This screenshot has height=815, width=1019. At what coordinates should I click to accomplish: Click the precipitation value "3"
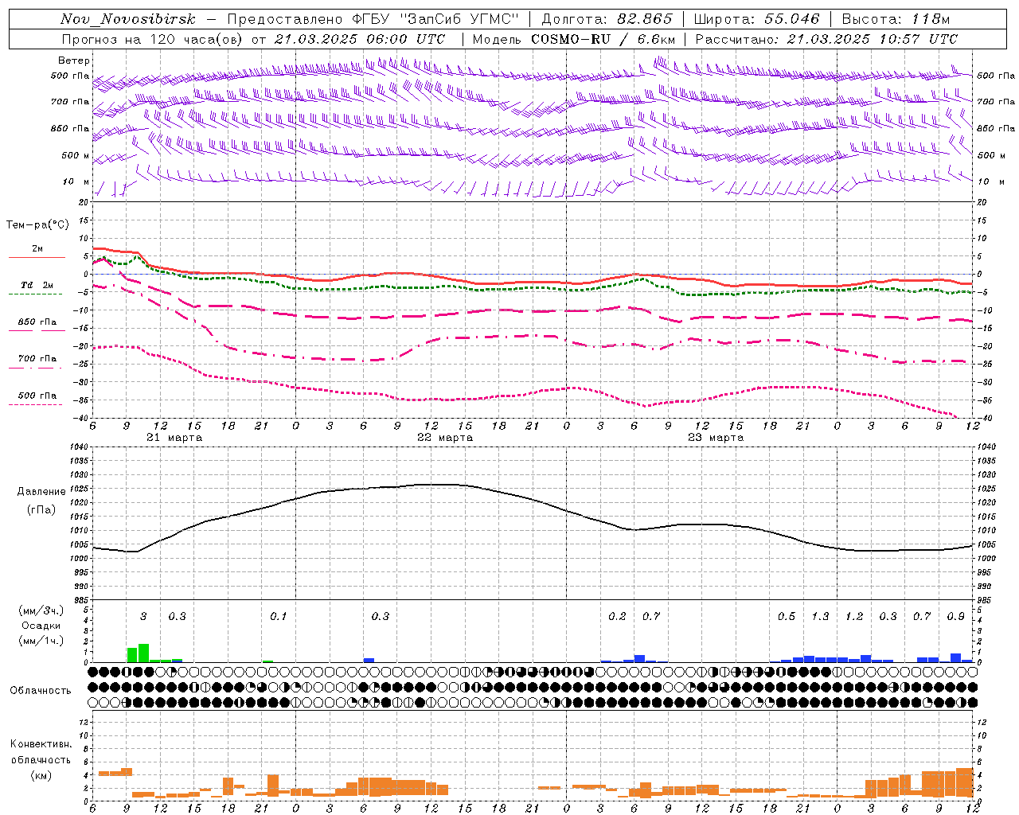[x=143, y=616]
